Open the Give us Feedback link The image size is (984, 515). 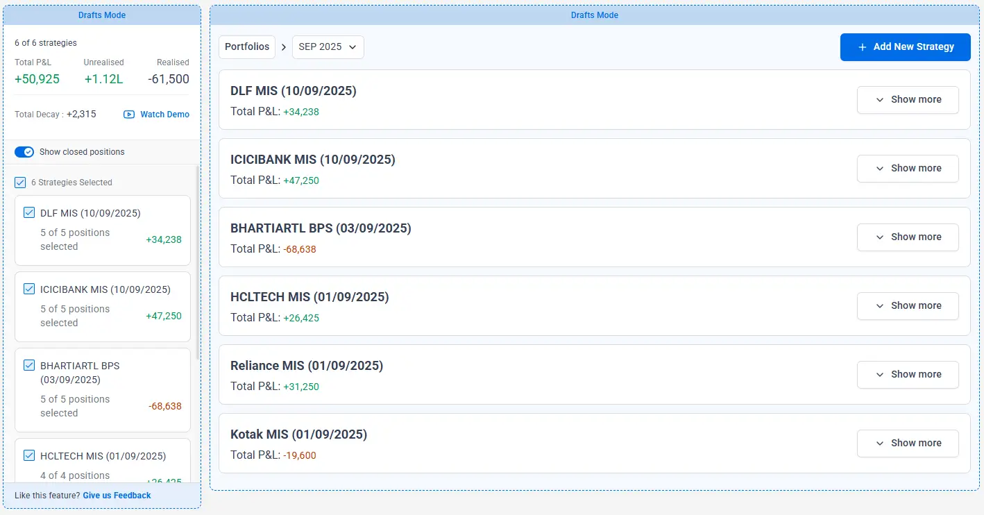[x=117, y=496]
